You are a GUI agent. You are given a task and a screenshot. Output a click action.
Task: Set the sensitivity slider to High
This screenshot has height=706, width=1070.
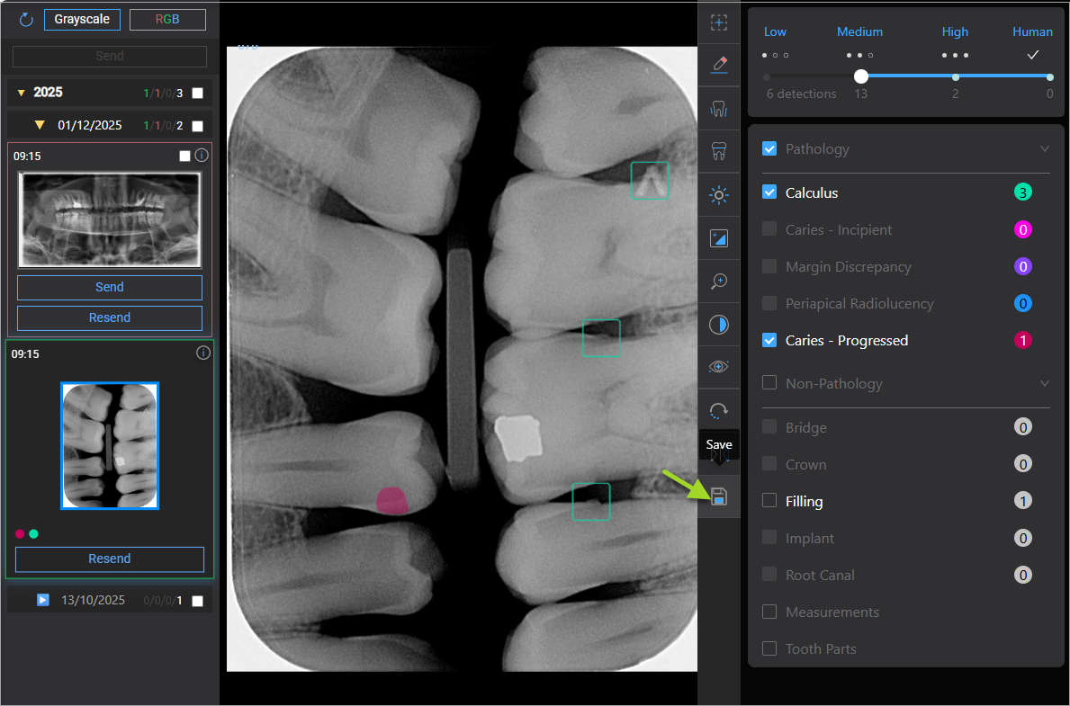click(955, 77)
